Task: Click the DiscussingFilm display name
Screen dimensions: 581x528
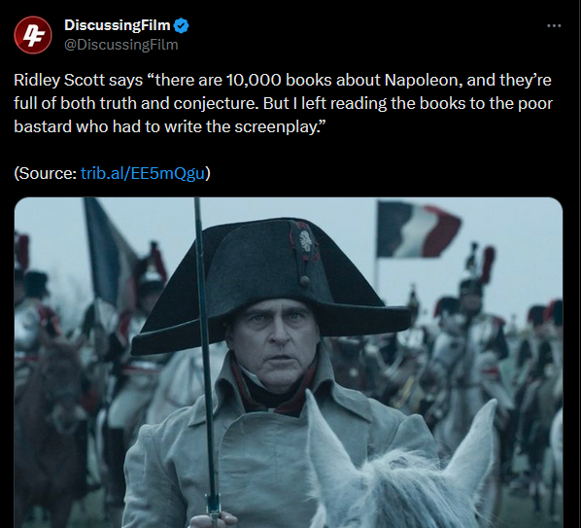Action: click(x=118, y=25)
